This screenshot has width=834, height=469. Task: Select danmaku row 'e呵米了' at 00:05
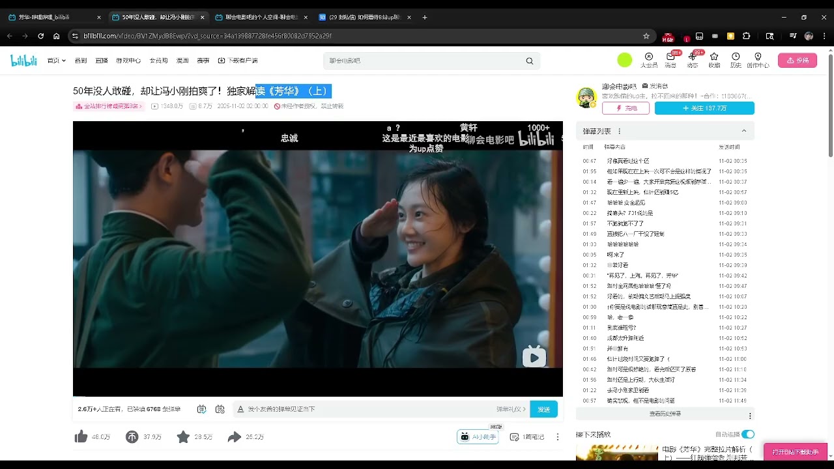pos(665,254)
